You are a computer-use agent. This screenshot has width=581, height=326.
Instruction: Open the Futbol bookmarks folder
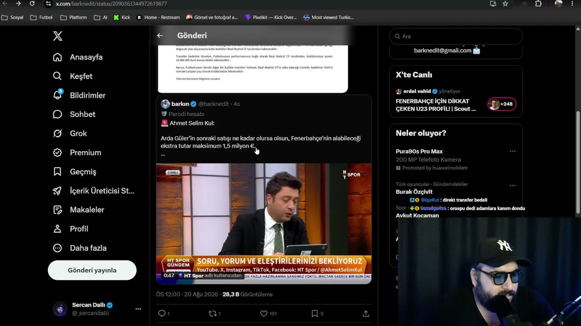(41, 17)
